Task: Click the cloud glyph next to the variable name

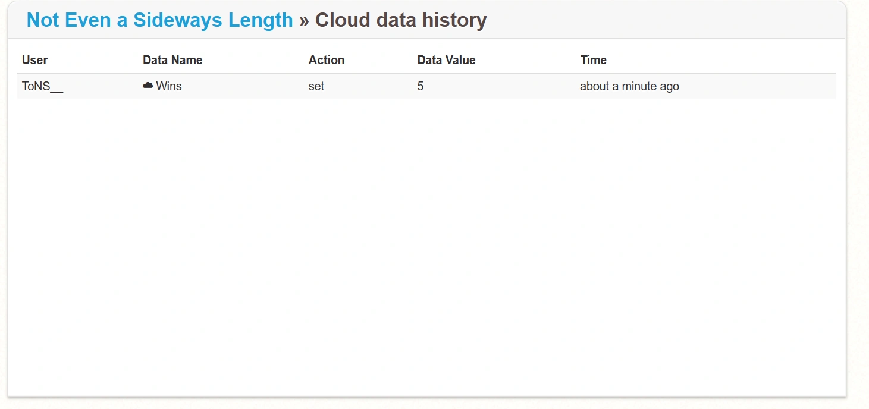Action: click(x=148, y=86)
